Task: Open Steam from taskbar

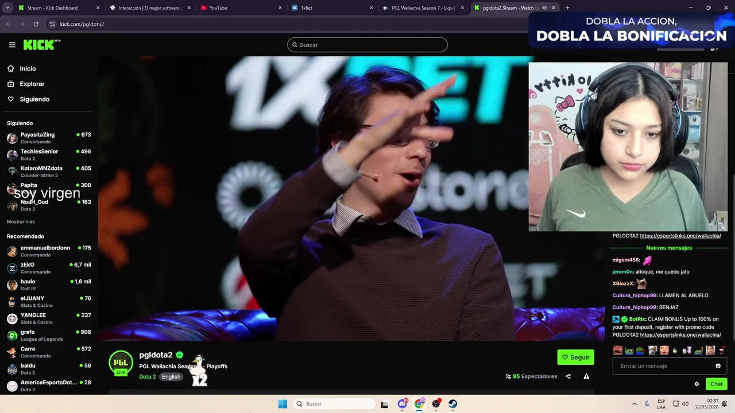Action: (x=453, y=404)
